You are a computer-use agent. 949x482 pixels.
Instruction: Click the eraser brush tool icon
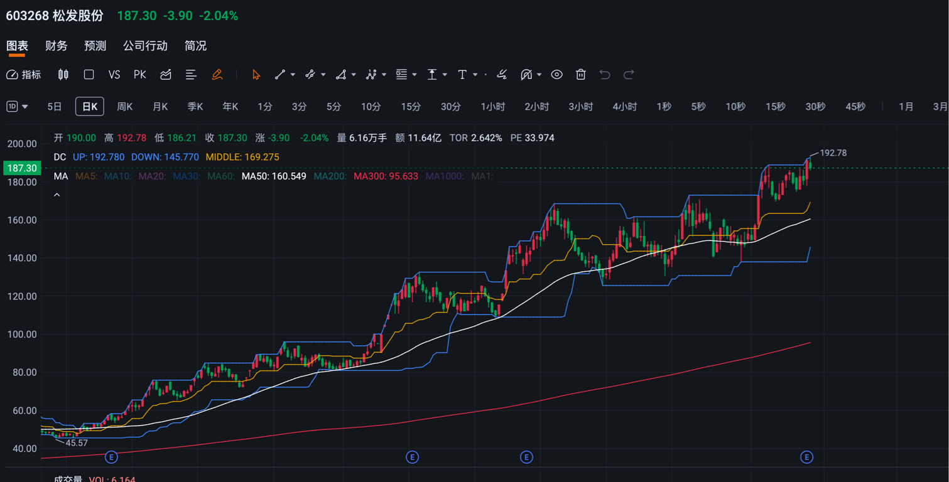502,75
